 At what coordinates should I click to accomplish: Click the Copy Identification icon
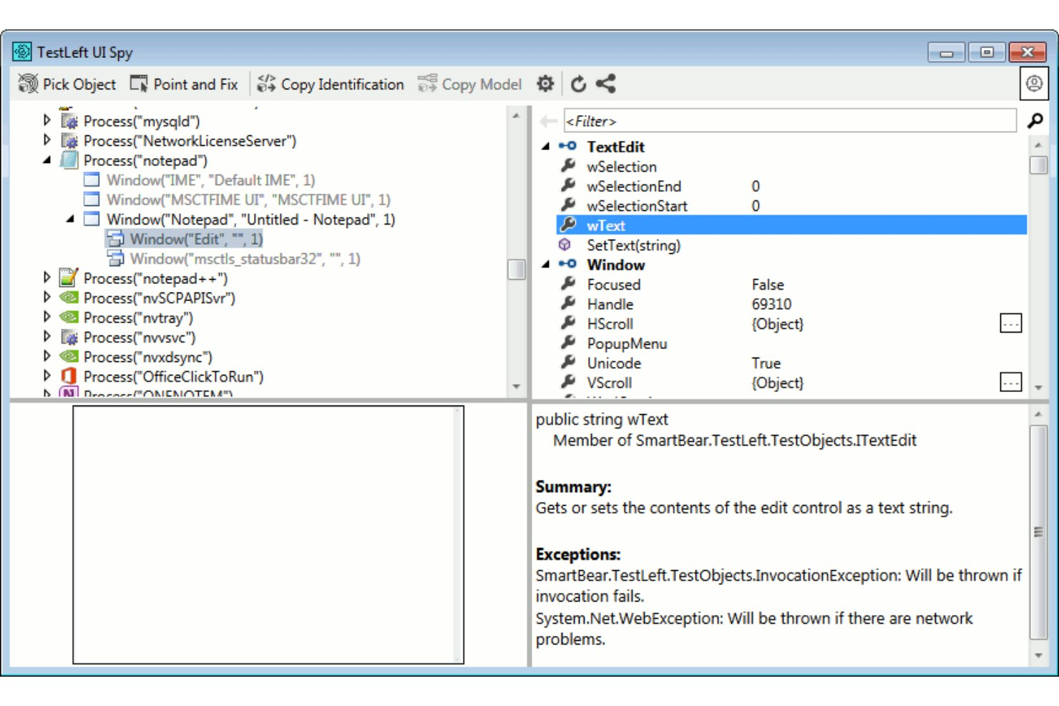point(266,84)
